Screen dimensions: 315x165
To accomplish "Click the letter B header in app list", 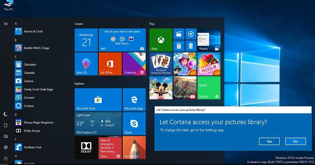I will [x=15, y=40].
